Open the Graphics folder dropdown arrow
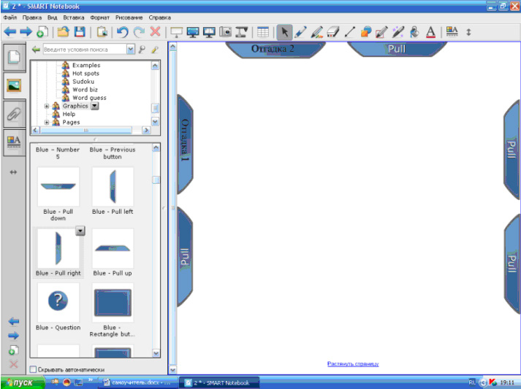The width and height of the screenshot is (521, 389). (94, 106)
